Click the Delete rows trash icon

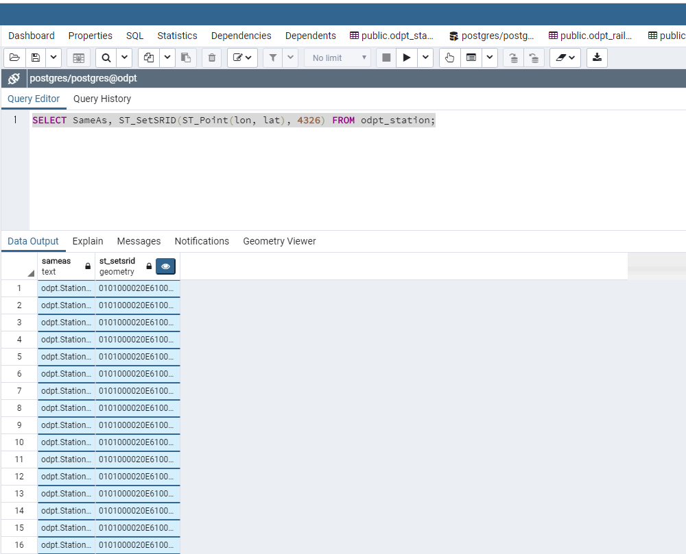pyautogui.click(x=212, y=58)
